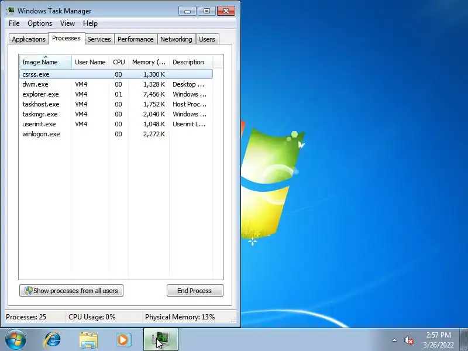468x351 pixels.
Task: Click Processes: 25 in status bar
Action: (x=26, y=317)
